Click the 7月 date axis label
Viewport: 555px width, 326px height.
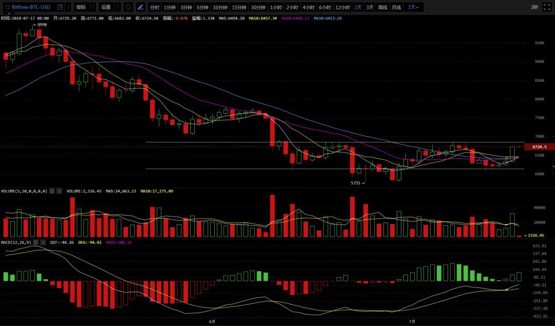(x=412, y=321)
